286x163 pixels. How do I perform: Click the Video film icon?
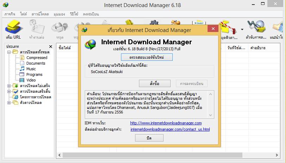(x=22, y=80)
